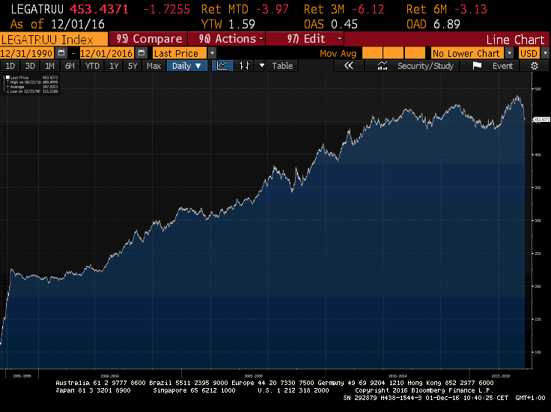This screenshot has width=551, height=412.
Task: Click the Last Price field selector
Action: [180, 53]
